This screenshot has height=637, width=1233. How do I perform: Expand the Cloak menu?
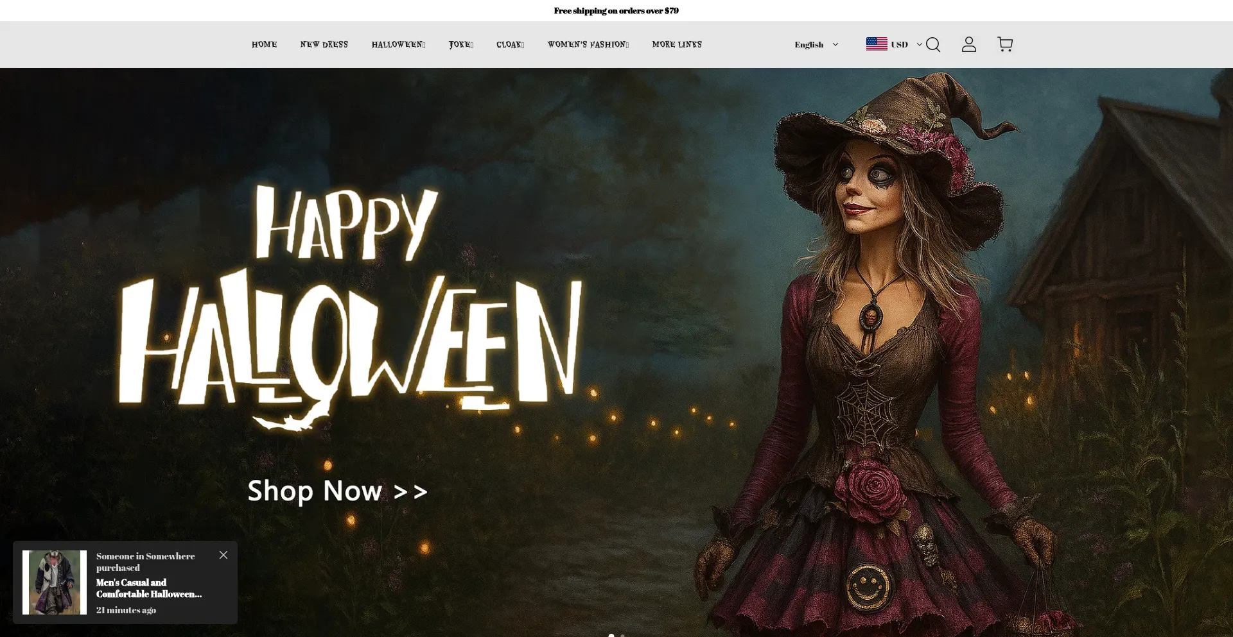tap(511, 44)
